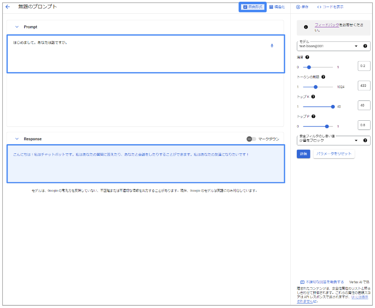375x308 pixels.
Task: Click the top K value field 40
Action: pos(364,105)
